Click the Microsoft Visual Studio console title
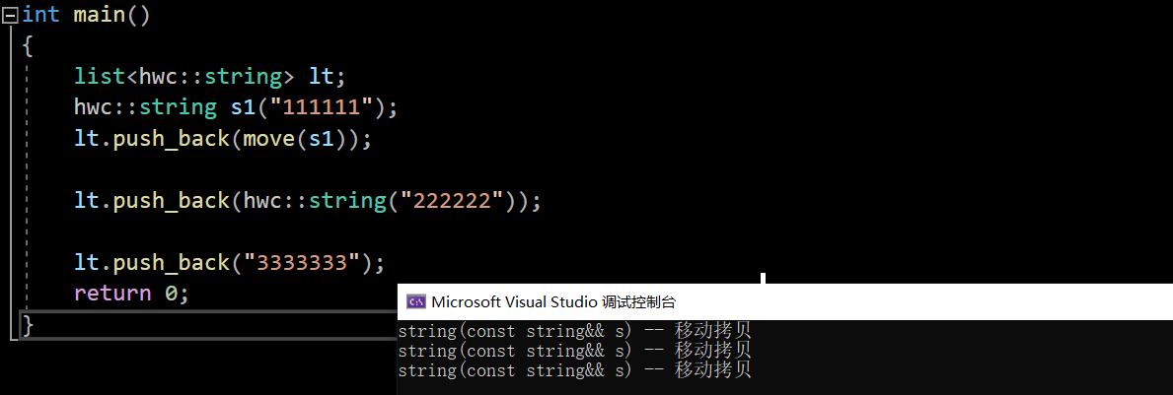Image resolution: width=1173 pixels, height=395 pixels. point(553,302)
